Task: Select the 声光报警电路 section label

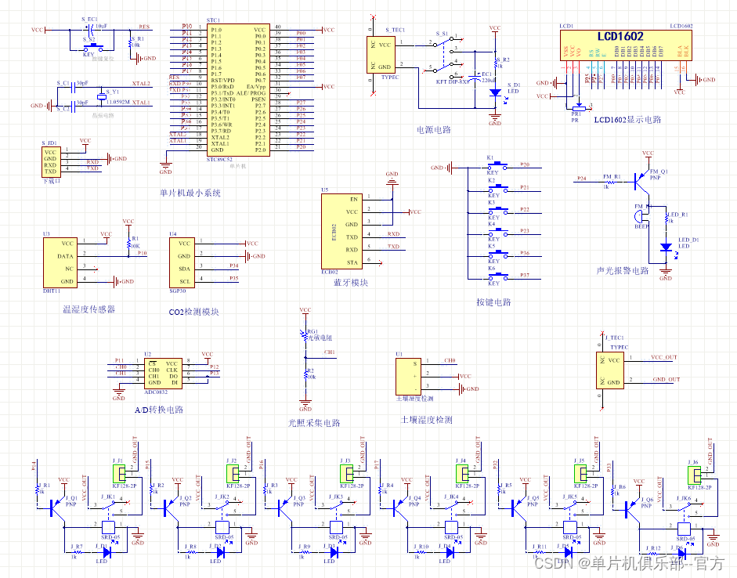Action: (623, 271)
